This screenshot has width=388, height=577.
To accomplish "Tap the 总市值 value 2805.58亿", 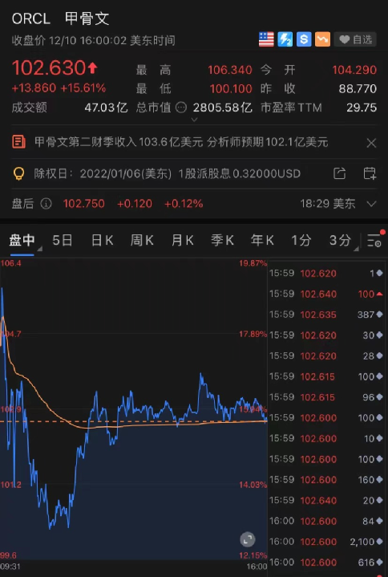I will click(x=223, y=108).
